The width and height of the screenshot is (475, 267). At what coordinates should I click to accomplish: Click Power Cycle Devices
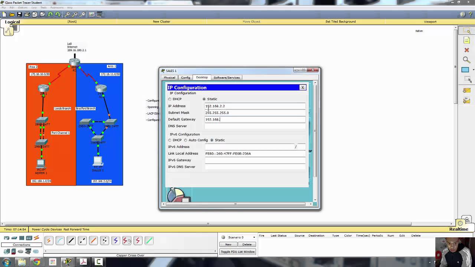point(47,230)
